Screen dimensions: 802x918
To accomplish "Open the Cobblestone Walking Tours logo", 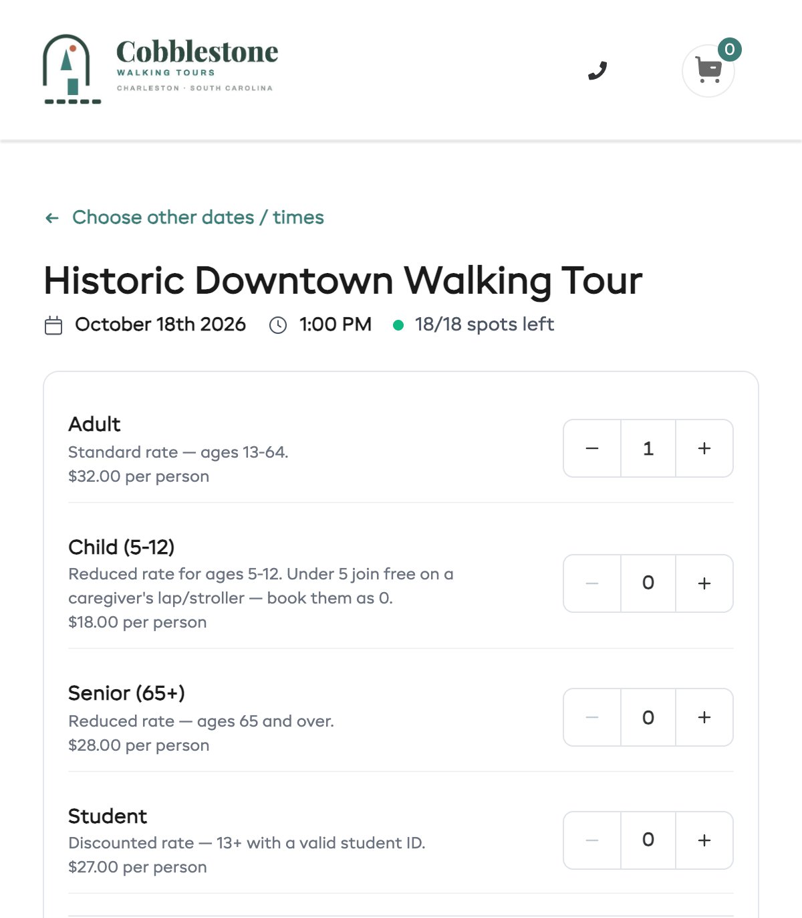I will coord(160,69).
